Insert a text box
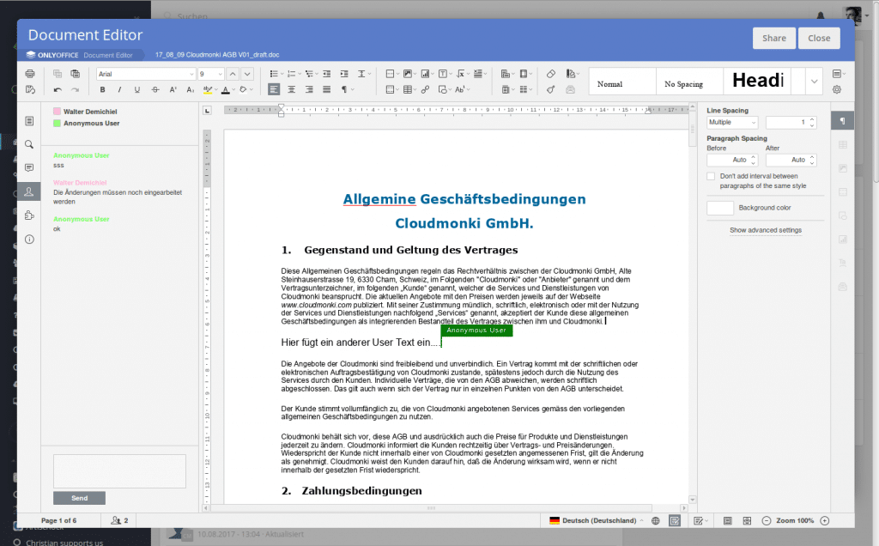The image size is (879, 546). [x=443, y=74]
